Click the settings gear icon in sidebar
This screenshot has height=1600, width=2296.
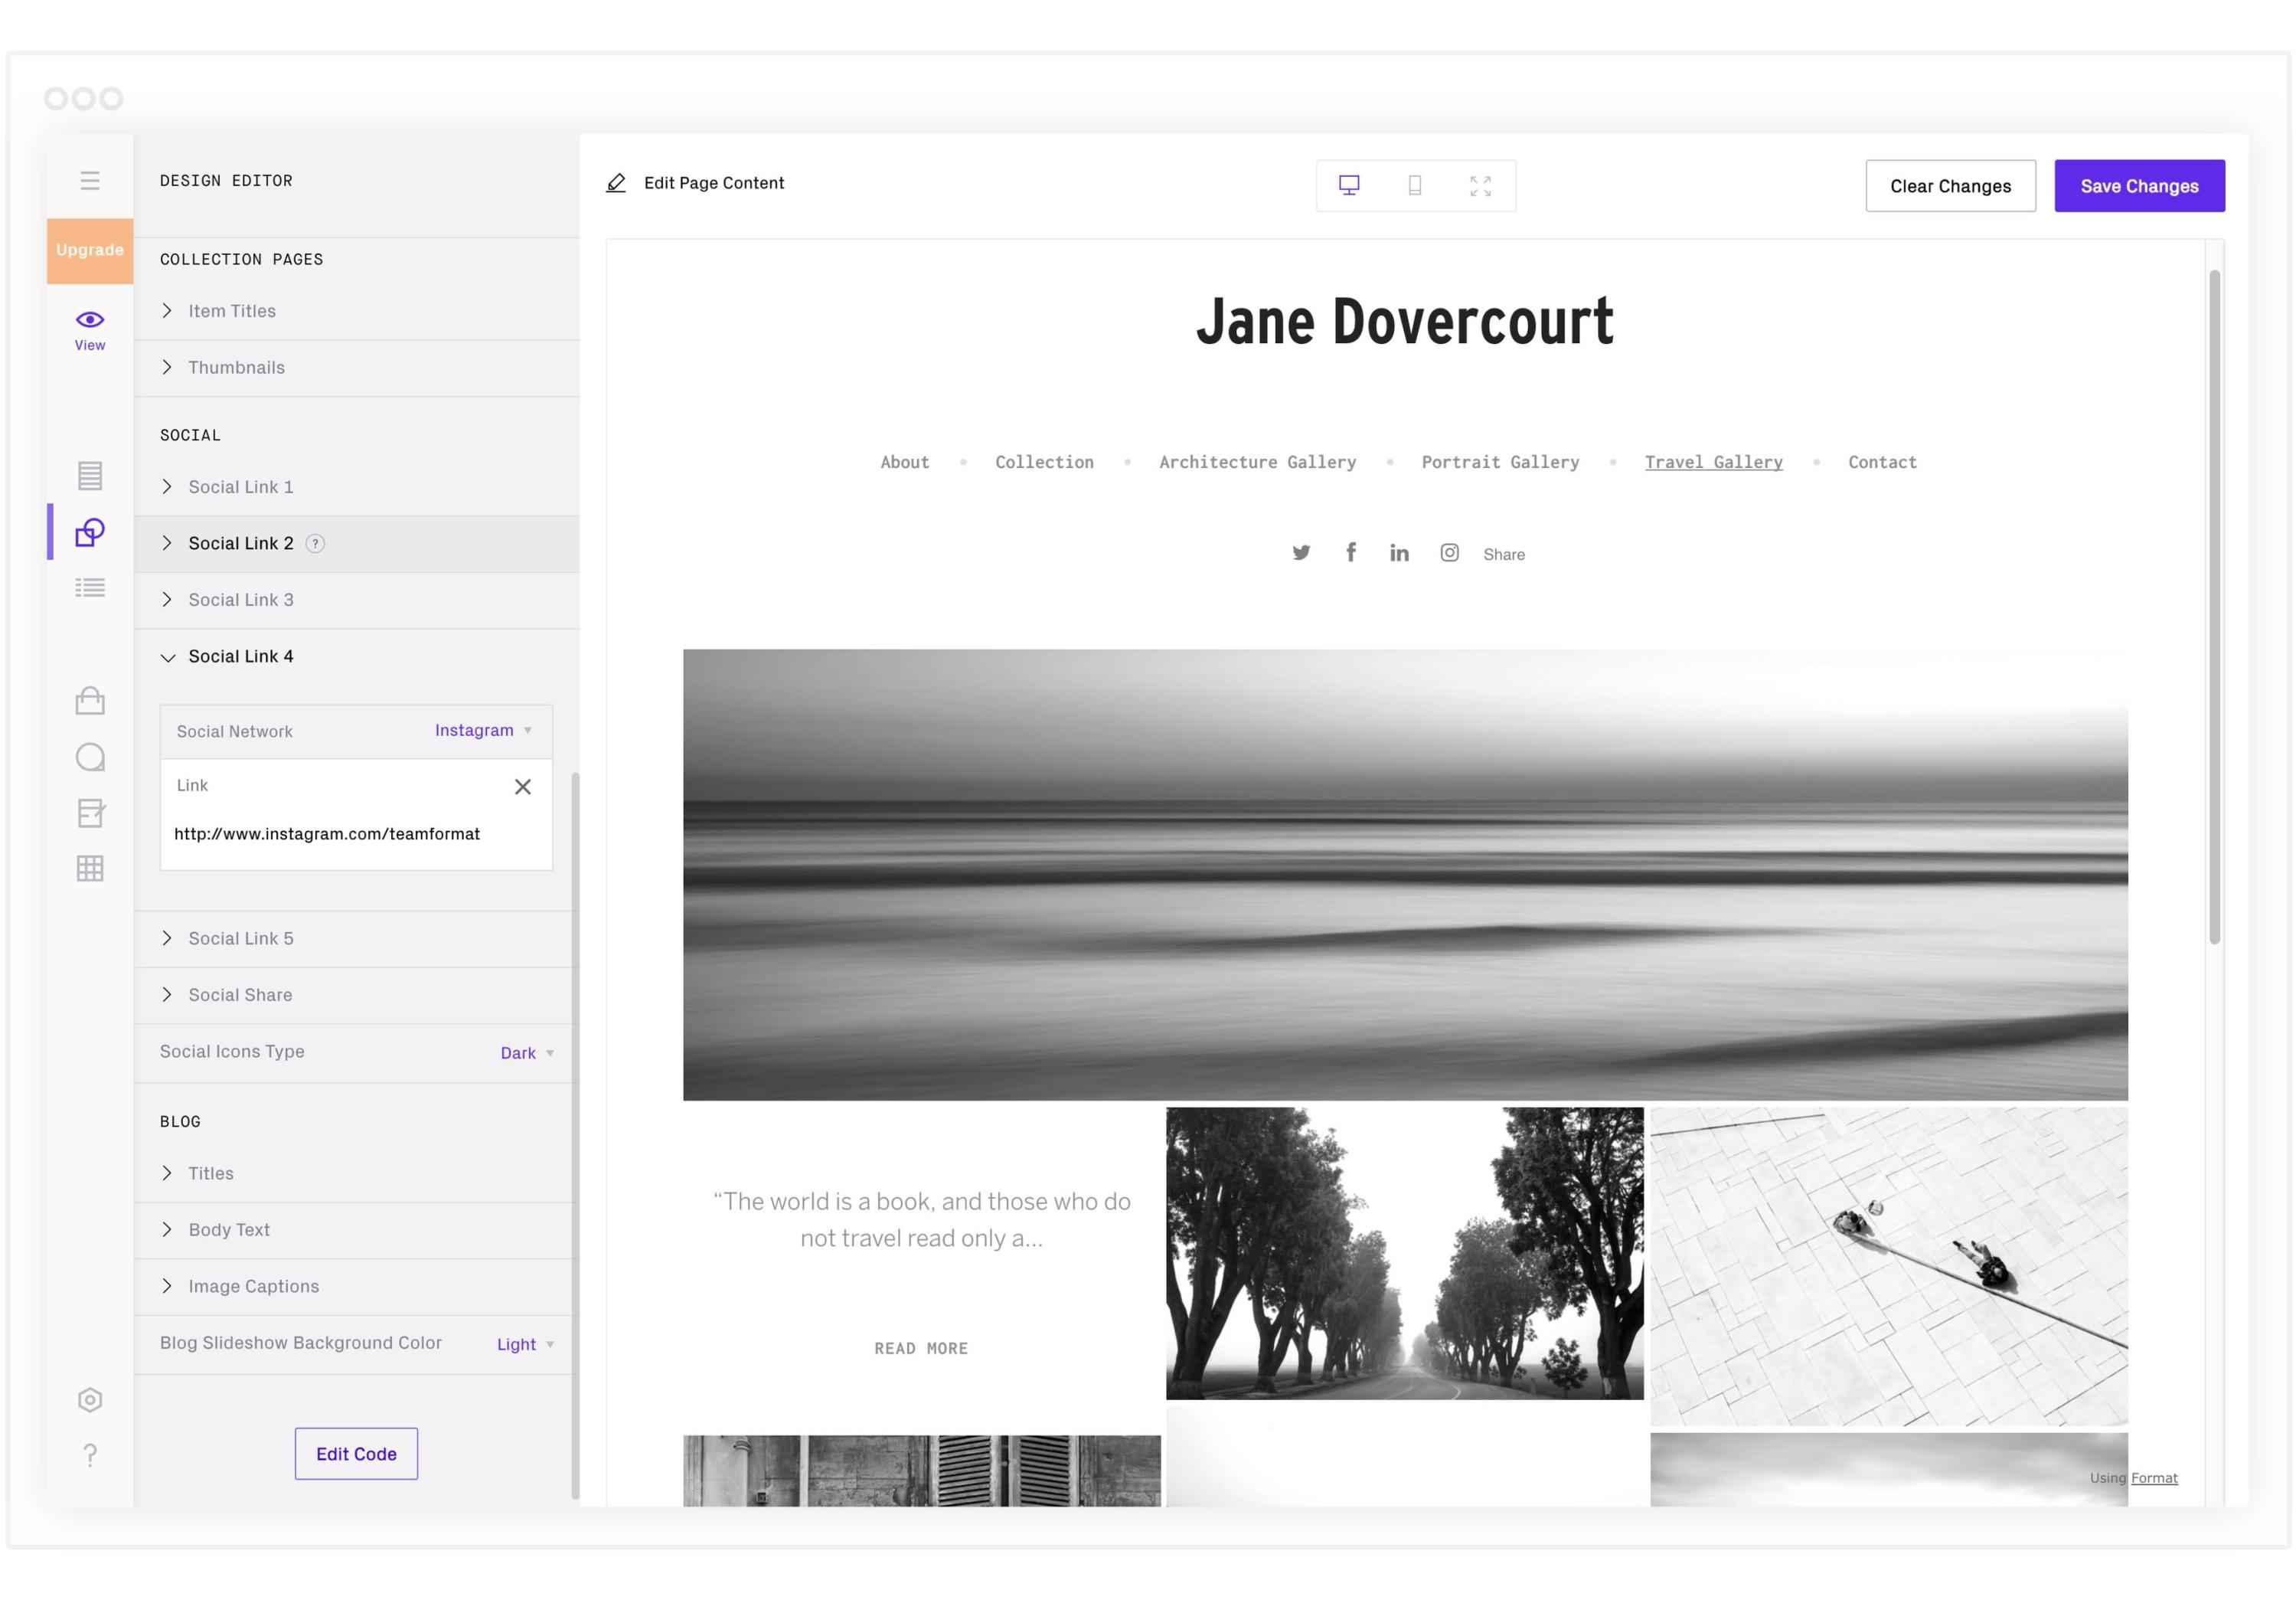click(89, 1399)
